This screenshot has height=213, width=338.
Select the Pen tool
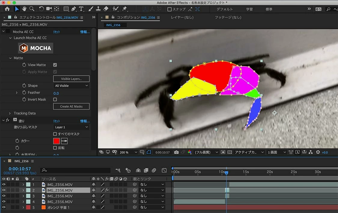coord(74,9)
